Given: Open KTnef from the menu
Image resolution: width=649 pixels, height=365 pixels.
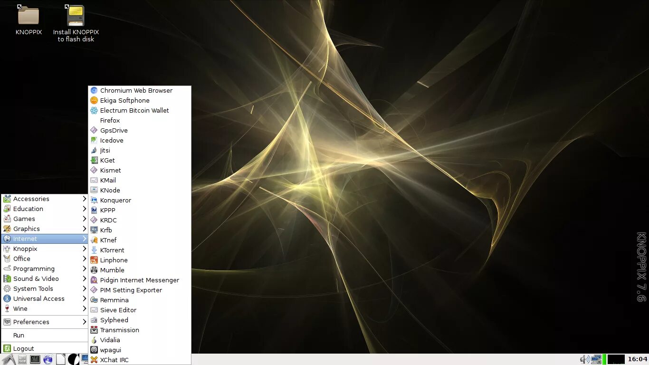Looking at the screenshot, I should coord(140,240).
